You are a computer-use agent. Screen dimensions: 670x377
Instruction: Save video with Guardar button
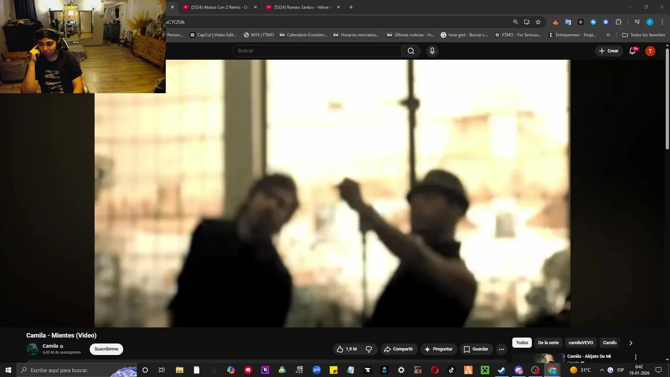[x=476, y=349]
